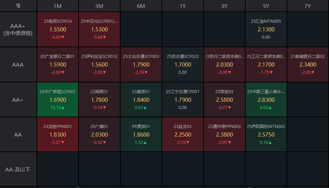Open the PR贾旅01 bond cell
This screenshot has width=329, height=188.
[141, 135]
